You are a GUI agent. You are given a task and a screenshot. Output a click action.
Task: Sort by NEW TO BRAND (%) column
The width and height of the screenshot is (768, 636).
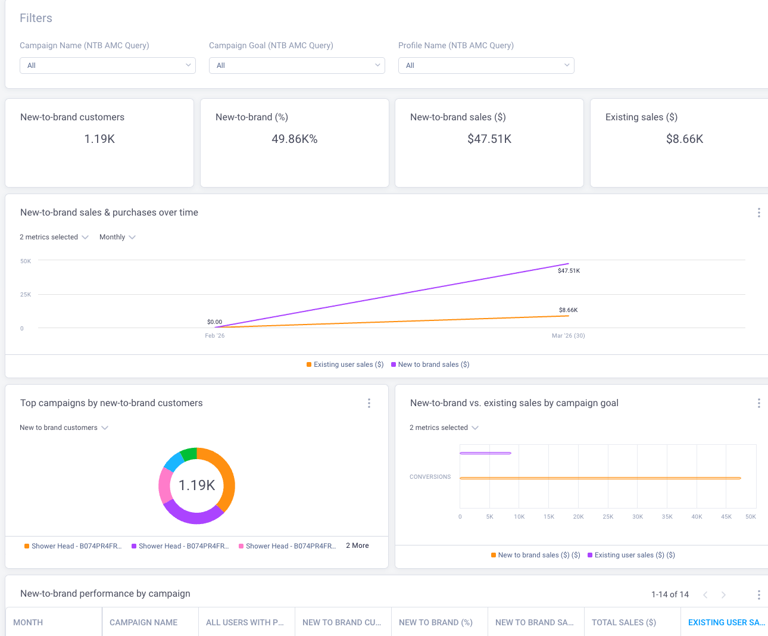439,622
